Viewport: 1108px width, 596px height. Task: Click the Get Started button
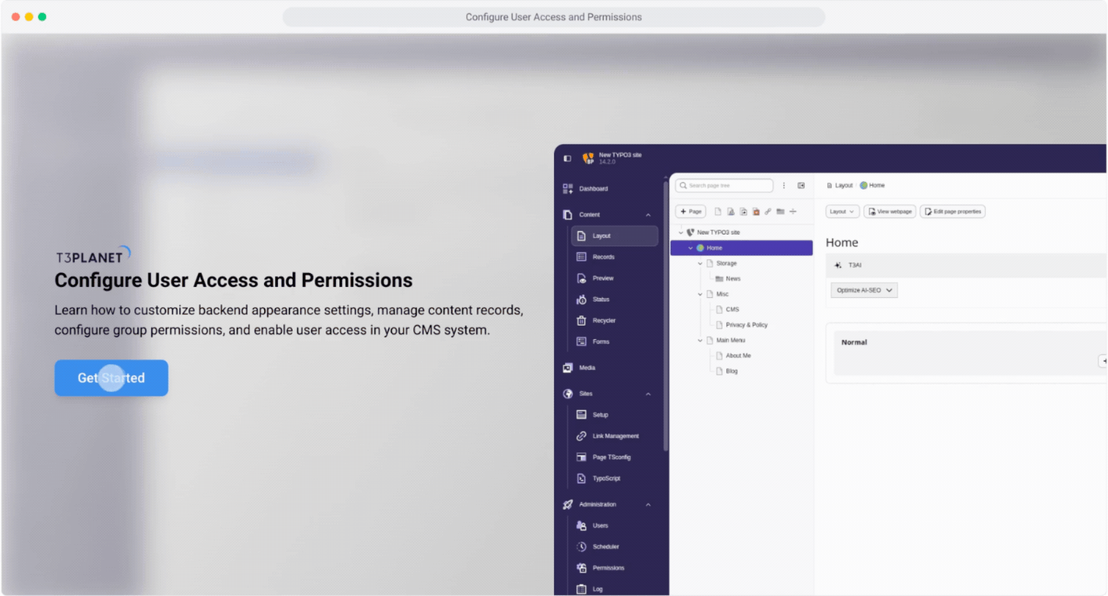click(x=111, y=378)
